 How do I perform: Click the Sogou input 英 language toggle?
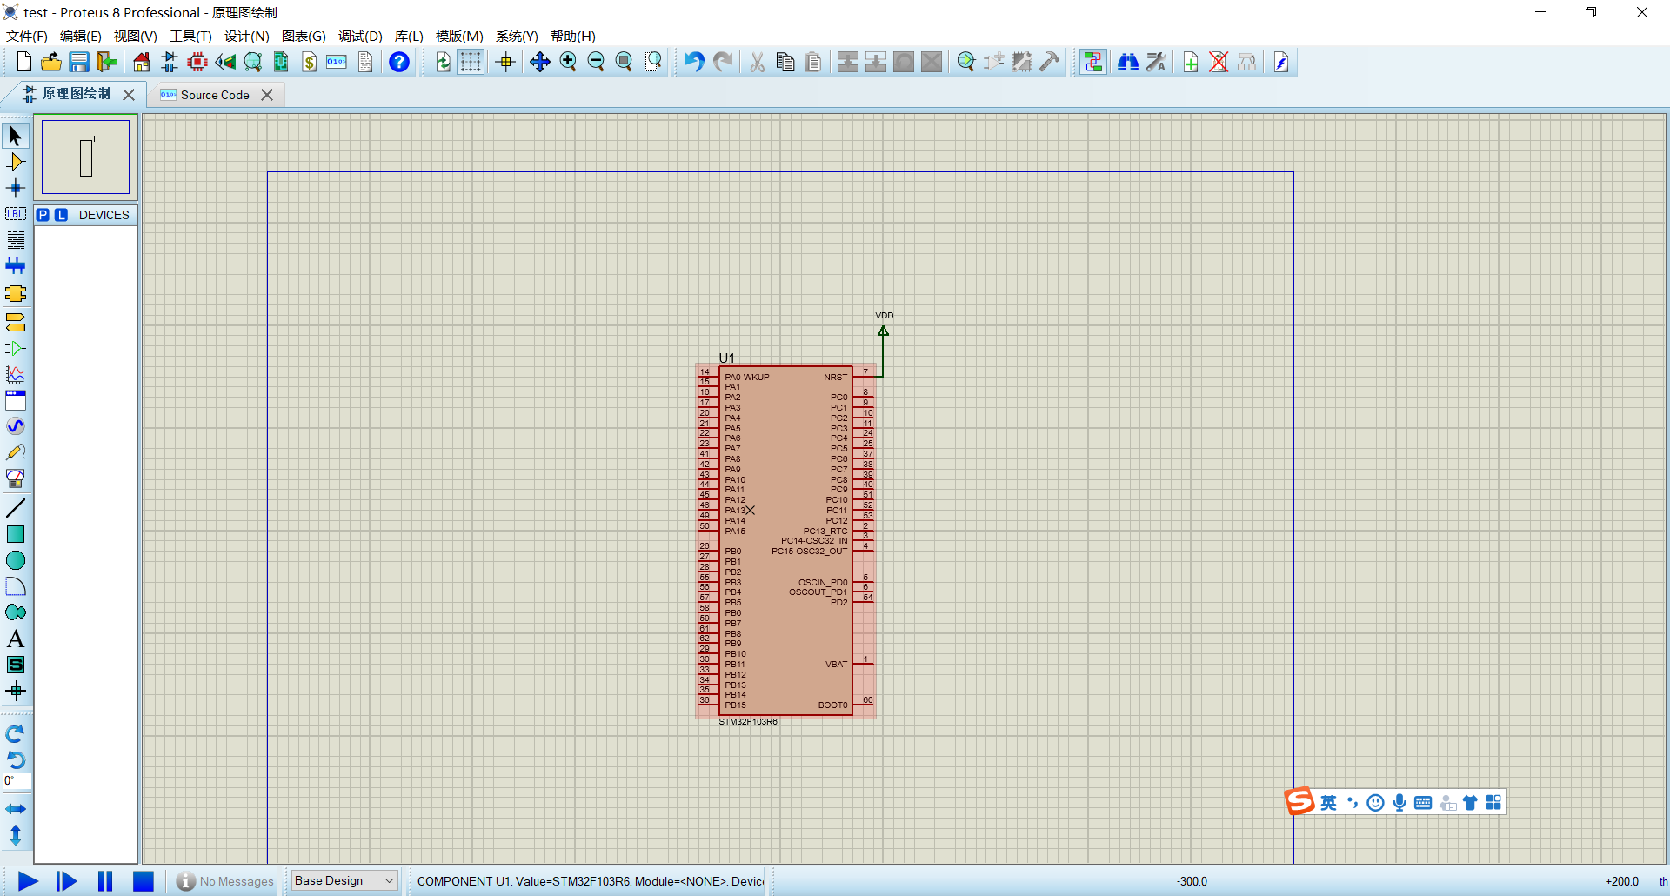[x=1328, y=803]
